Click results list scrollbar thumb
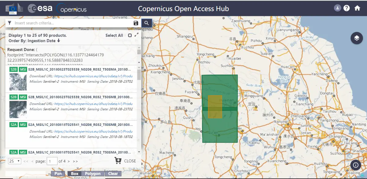The height and width of the screenshot is (179, 367). [x=139, y=75]
